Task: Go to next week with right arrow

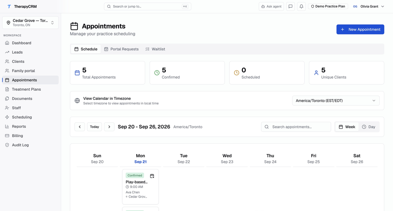Action: 109,127
